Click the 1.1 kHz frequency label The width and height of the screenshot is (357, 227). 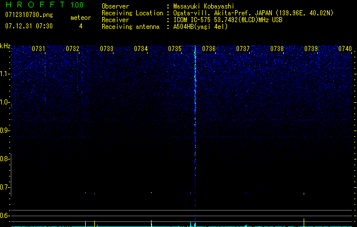(x=5, y=74)
